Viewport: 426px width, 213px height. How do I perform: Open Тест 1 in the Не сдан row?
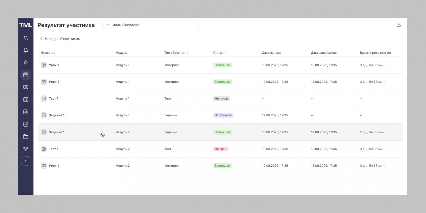tap(54, 149)
